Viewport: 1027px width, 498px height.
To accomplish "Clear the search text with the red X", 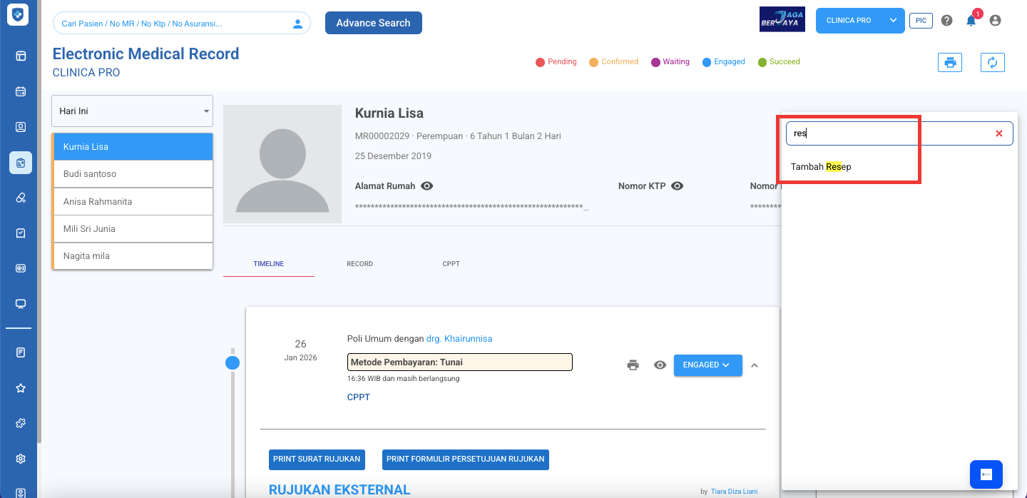I will tap(998, 133).
